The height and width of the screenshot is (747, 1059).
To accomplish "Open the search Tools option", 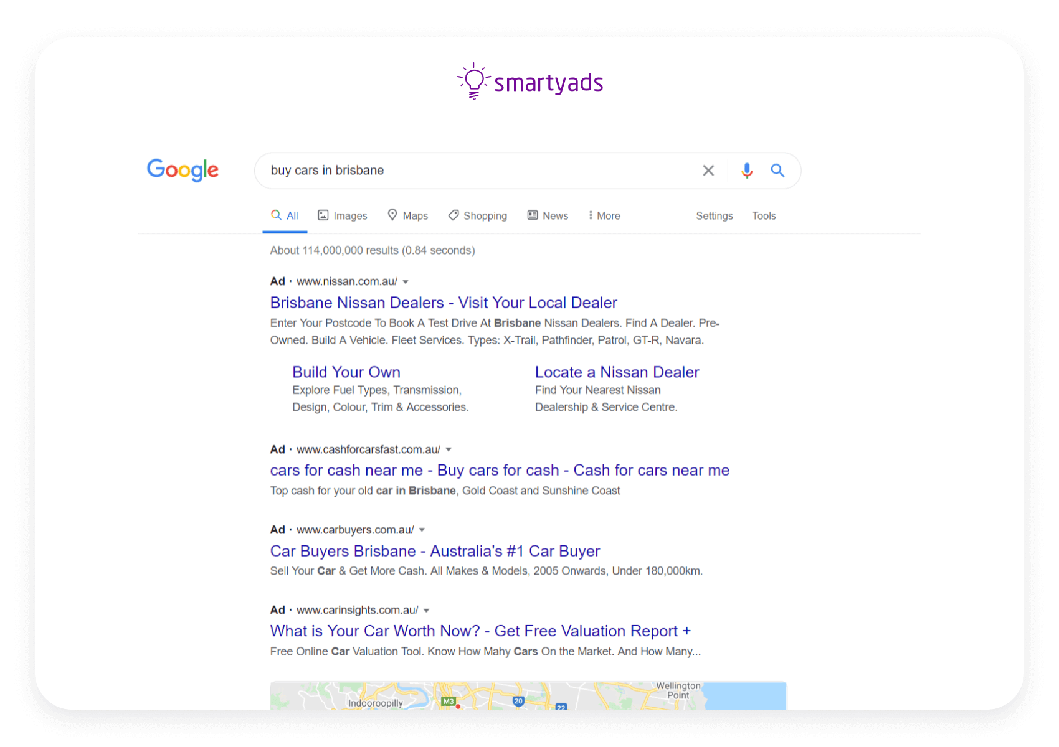I will point(764,216).
